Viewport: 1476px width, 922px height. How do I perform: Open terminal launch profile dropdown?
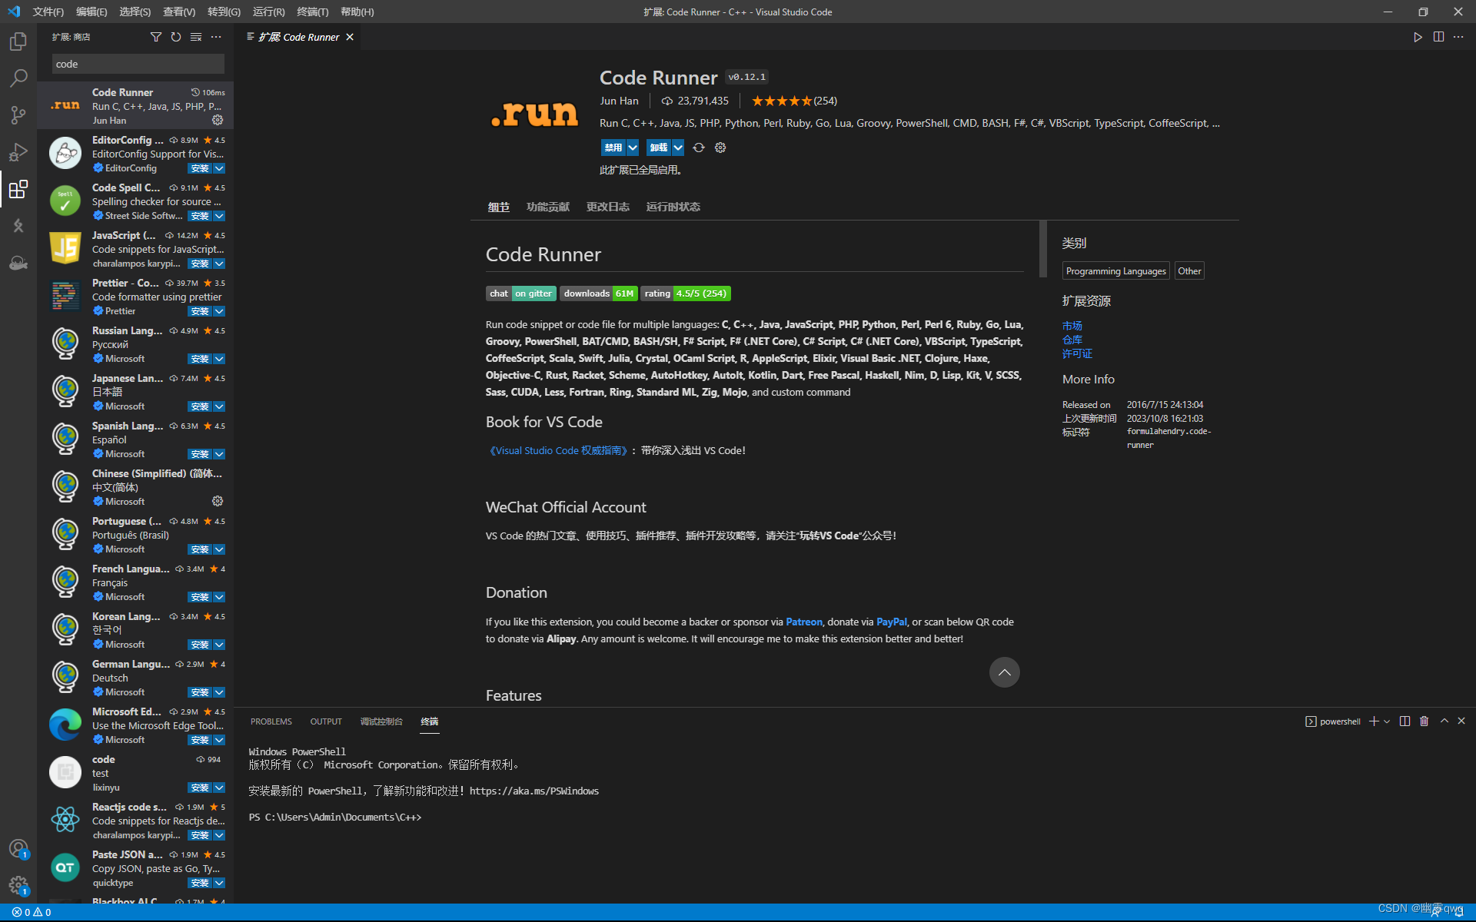coord(1387,721)
